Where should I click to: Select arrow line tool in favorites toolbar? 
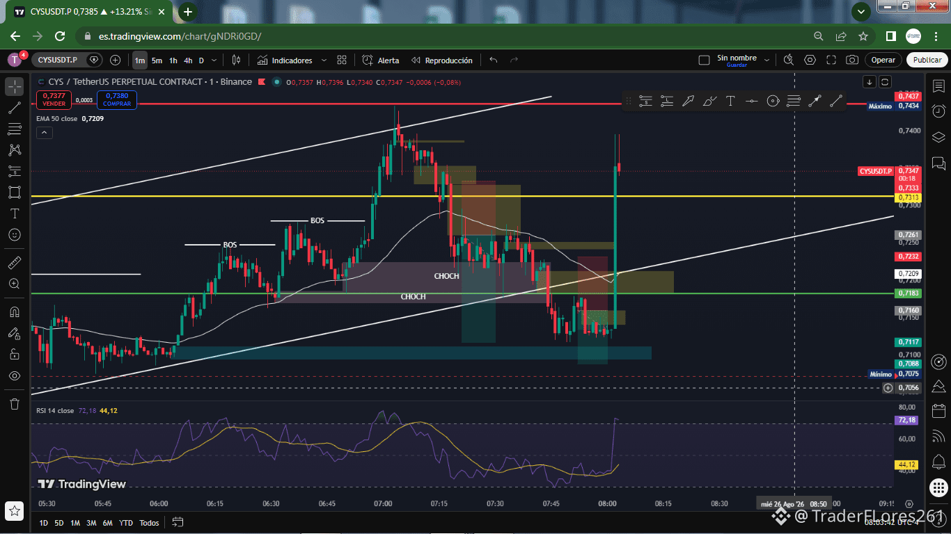[x=815, y=101]
